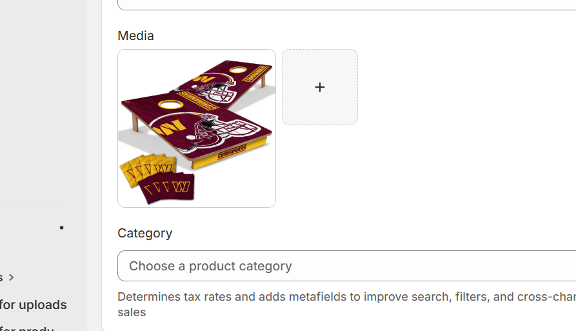The height and width of the screenshot is (331, 576).
Task: Click the Category section heading
Action: tap(144, 233)
